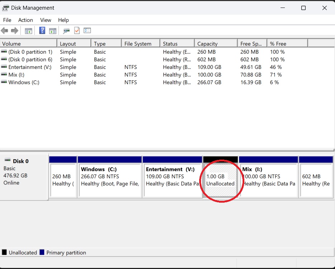Click the % Free column header
Viewport: 335px width, 269px height.
coord(287,44)
